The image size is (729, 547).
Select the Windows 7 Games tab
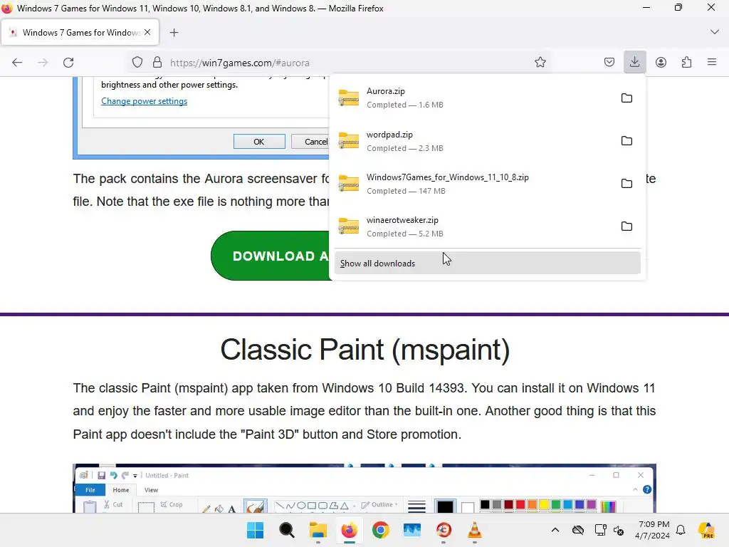[x=80, y=32]
